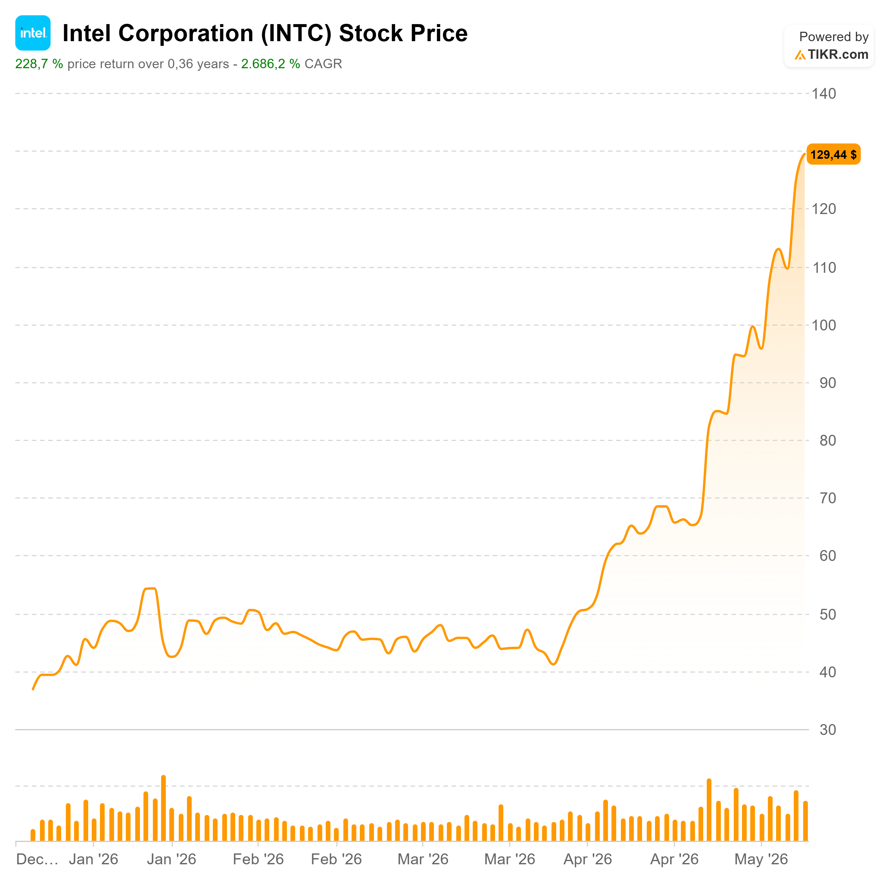Screen dimensions: 889x889
Task: Click the tallest late-April volume bar
Action: [x=709, y=810]
